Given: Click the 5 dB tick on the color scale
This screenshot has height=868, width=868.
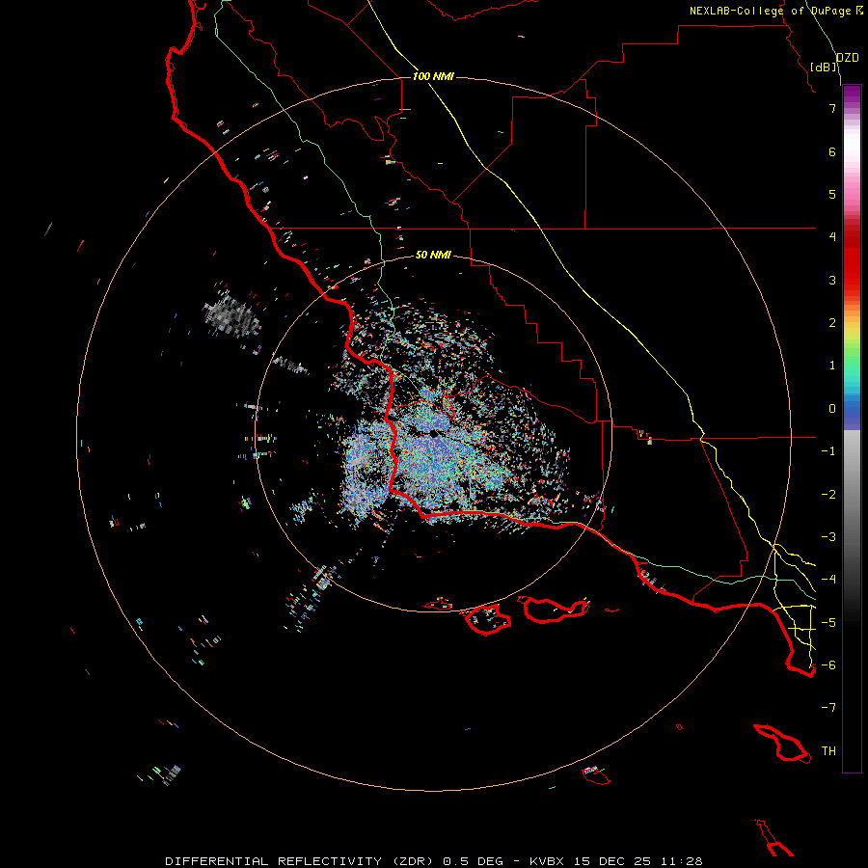Looking at the screenshot, I should pos(832,194).
